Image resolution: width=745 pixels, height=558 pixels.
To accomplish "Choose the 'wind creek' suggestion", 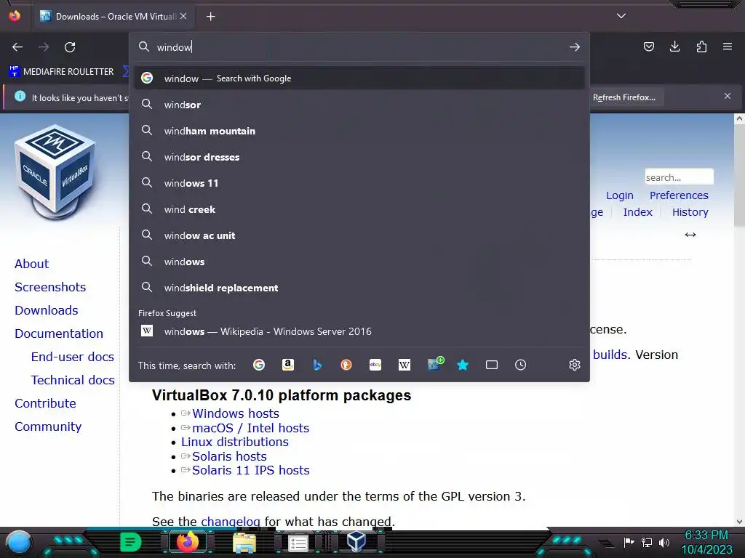I will pyautogui.click(x=359, y=209).
